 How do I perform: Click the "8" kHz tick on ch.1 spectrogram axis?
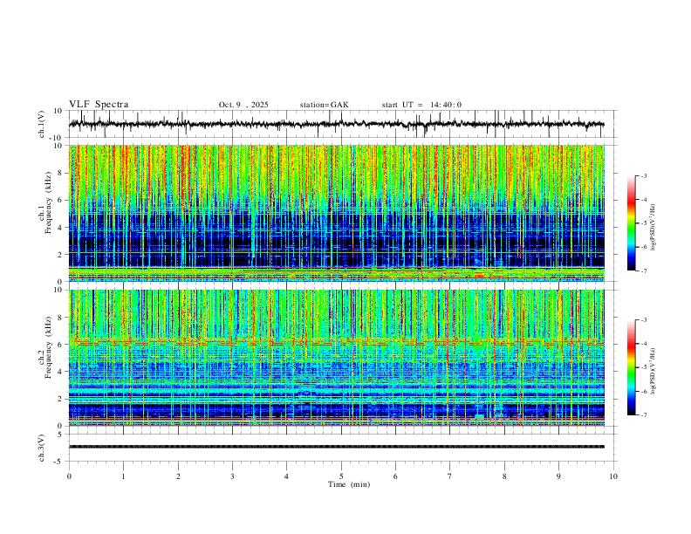[60, 173]
